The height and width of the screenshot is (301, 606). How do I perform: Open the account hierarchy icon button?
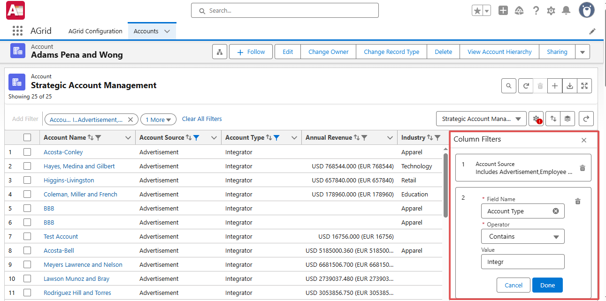(219, 52)
